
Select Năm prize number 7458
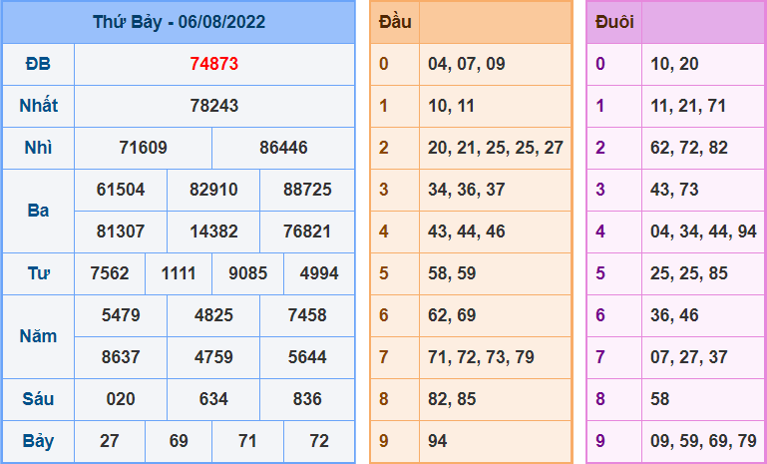pyautogui.click(x=307, y=315)
